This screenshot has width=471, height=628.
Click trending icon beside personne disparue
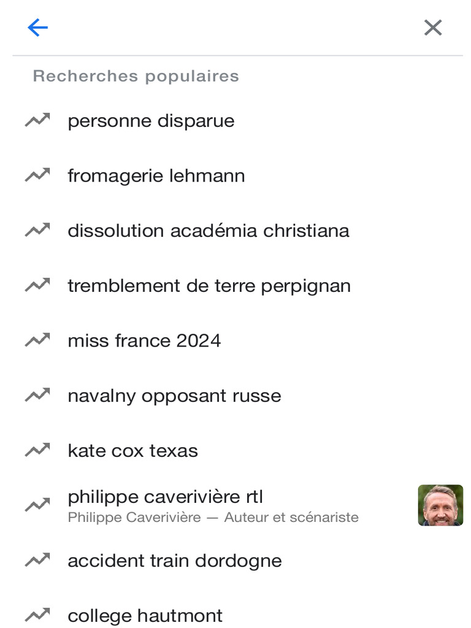click(37, 120)
